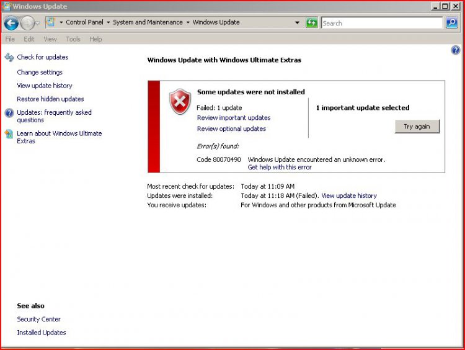Maximize the Windows Update window
The width and height of the screenshot is (465, 350).
click(445, 6)
